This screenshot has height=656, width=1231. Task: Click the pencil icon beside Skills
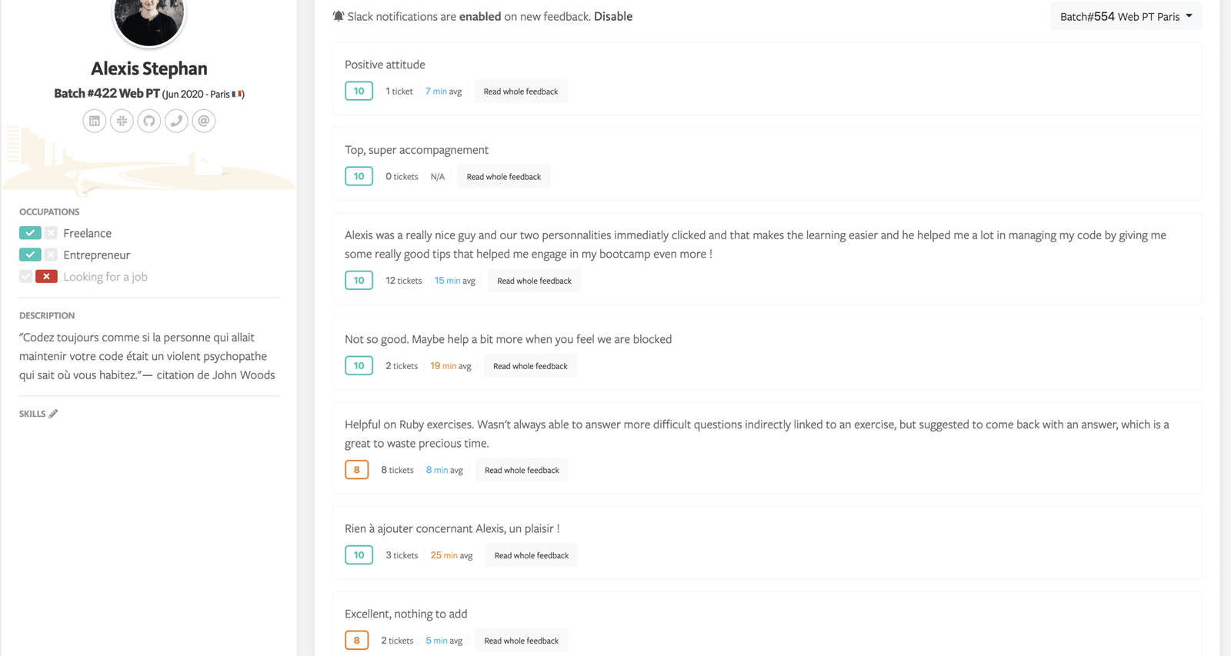point(53,414)
